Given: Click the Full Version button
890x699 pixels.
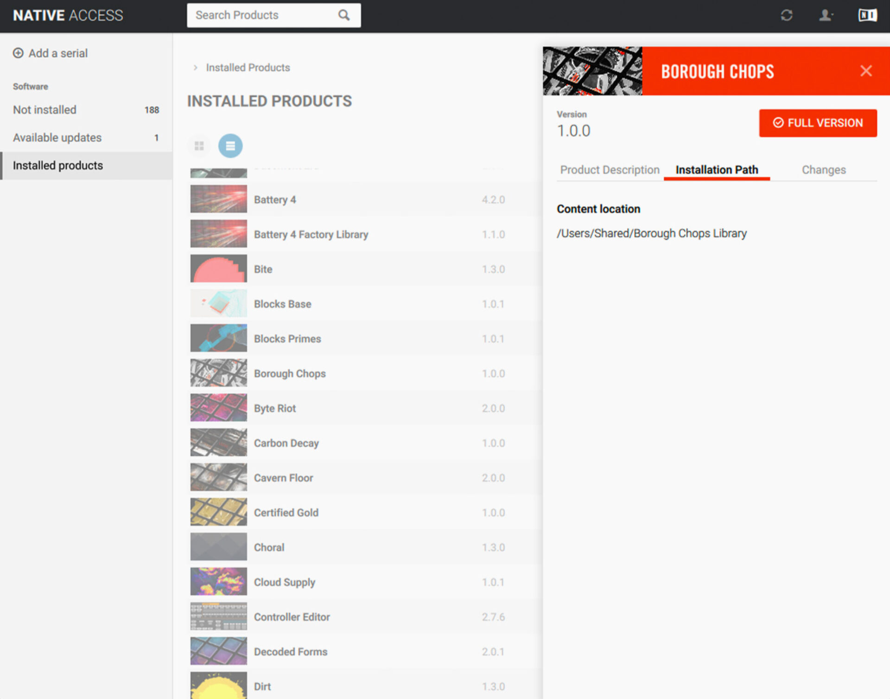Looking at the screenshot, I should coord(817,123).
